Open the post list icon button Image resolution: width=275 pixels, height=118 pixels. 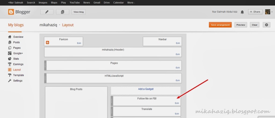[x=62, y=12]
